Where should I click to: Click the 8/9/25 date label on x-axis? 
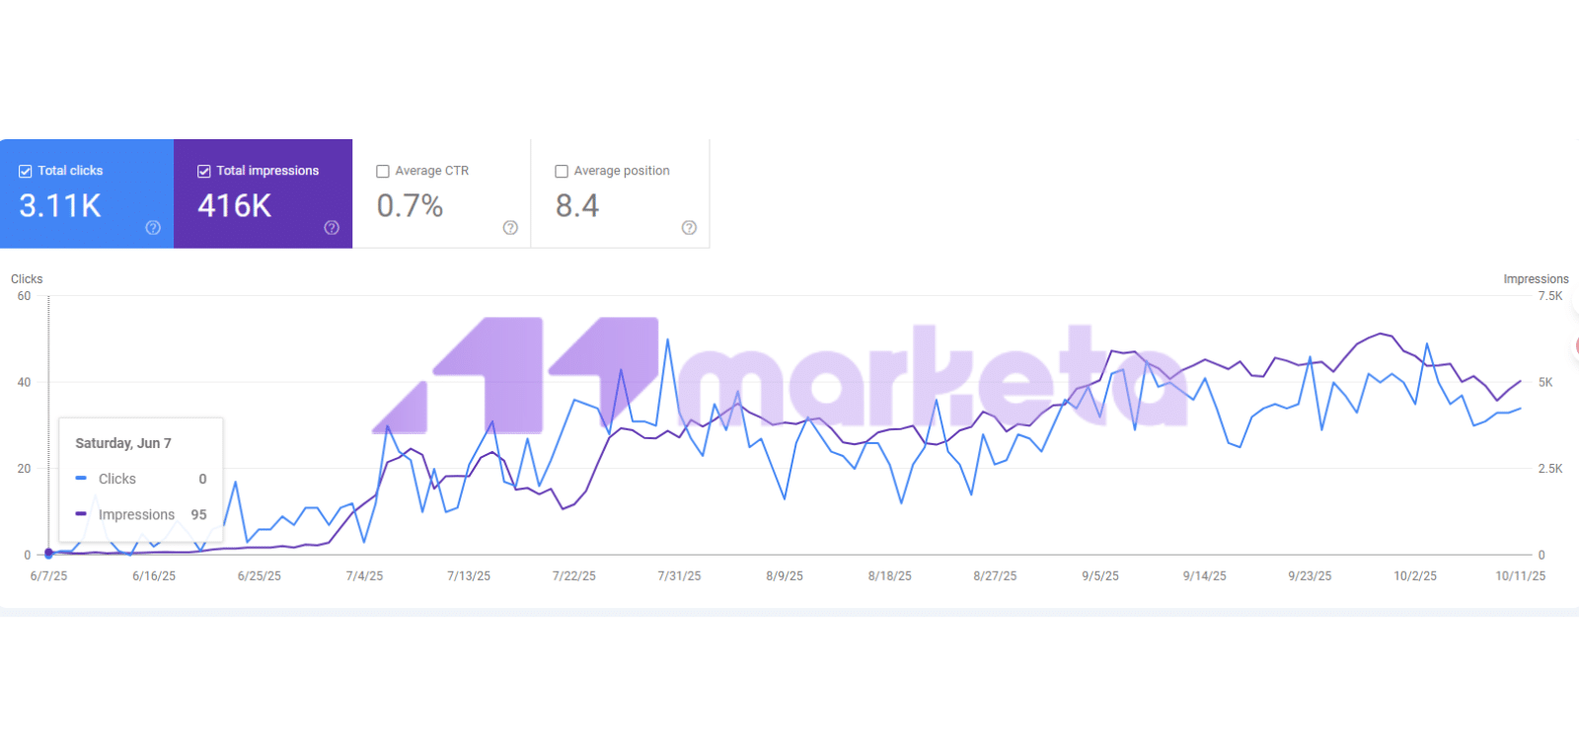click(785, 576)
